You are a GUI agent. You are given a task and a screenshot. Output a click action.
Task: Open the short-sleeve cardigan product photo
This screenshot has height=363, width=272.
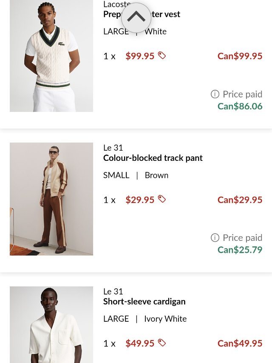(51, 324)
